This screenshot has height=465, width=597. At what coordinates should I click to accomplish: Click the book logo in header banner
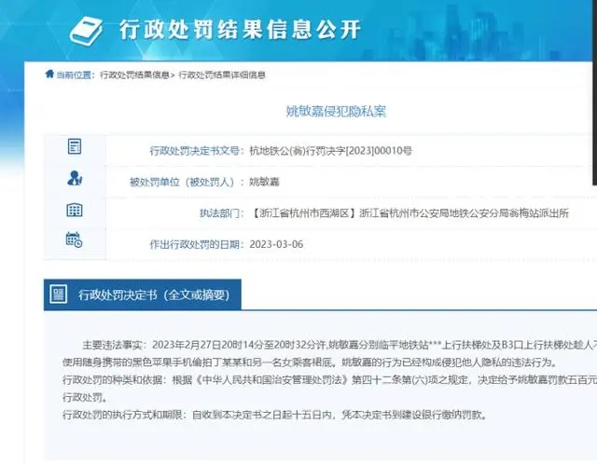86,31
